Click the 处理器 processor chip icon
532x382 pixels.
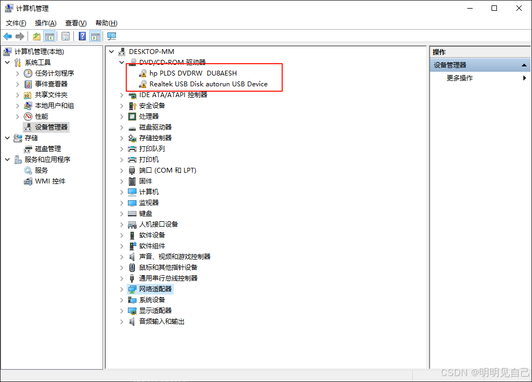pos(132,117)
